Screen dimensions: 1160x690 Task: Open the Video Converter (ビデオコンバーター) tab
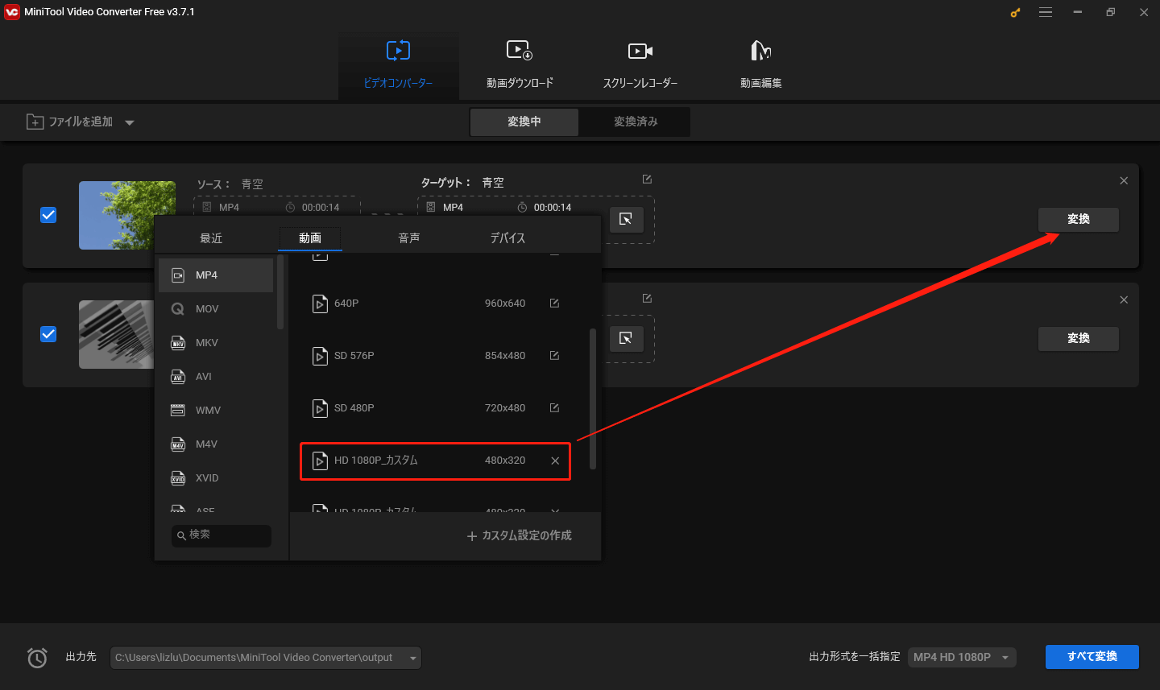(398, 65)
